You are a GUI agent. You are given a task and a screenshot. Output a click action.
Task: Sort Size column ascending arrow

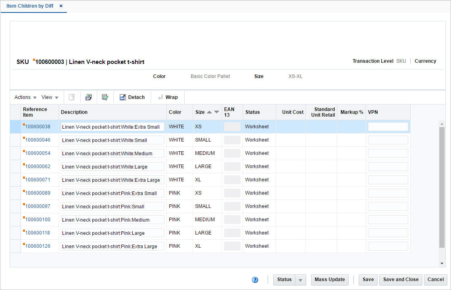point(210,112)
